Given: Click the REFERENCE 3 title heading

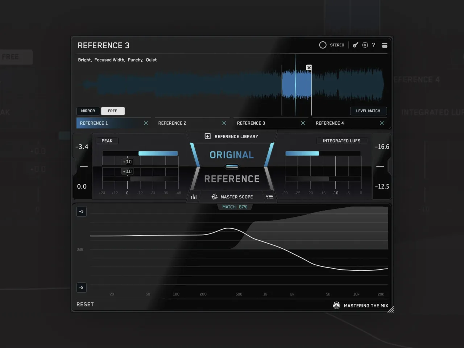Looking at the screenshot, I should tap(104, 45).
